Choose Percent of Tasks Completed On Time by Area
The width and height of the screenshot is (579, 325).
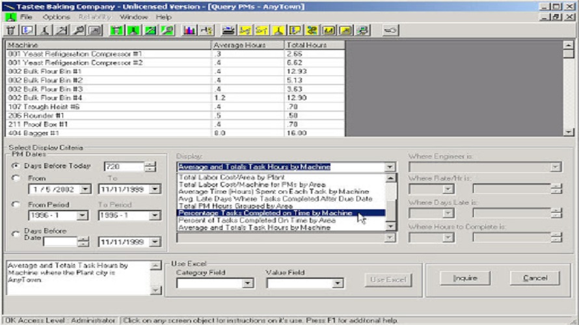tap(281, 220)
